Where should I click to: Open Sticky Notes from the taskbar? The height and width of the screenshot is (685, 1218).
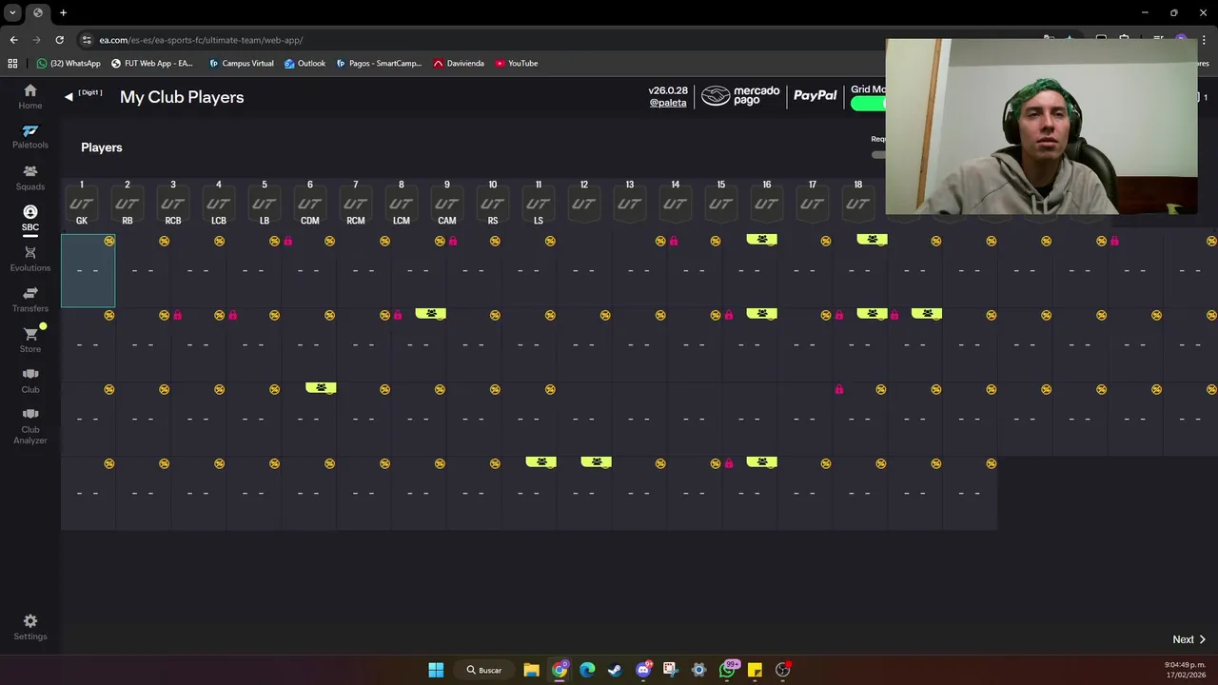tap(755, 670)
